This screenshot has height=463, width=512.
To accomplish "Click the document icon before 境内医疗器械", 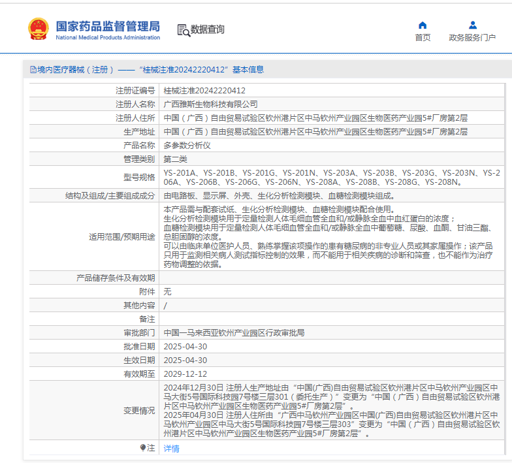I will (33, 69).
